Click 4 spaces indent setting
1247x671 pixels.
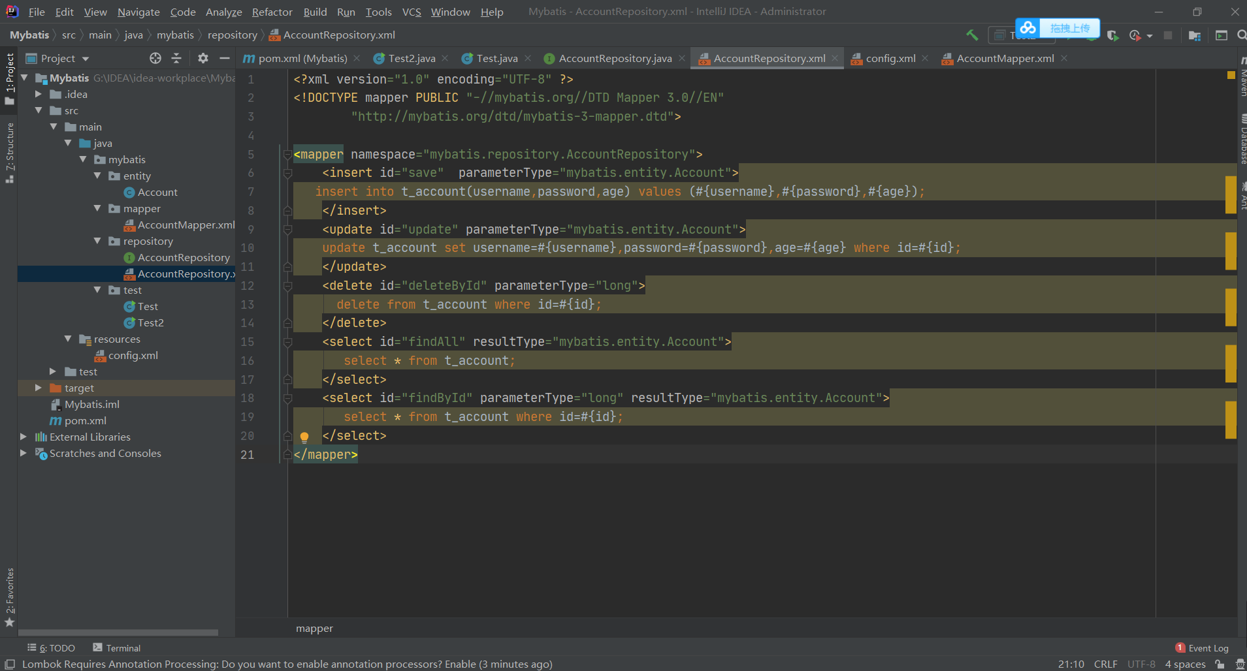coord(1185,664)
